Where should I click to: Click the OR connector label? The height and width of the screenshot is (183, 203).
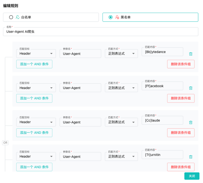(x=5, y=143)
